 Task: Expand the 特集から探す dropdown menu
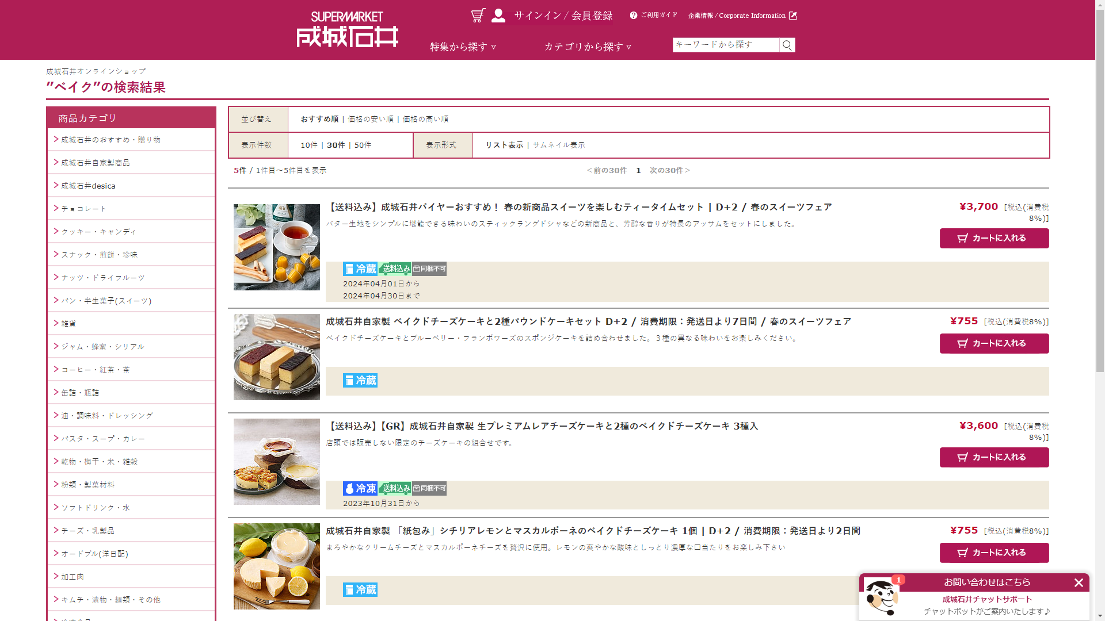[463, 47]
